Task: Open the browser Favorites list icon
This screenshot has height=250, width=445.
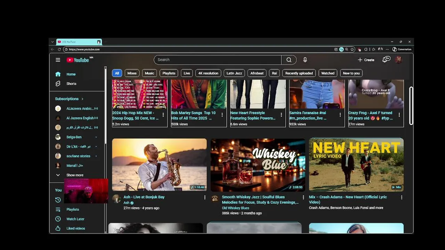Action: (374, 49)
